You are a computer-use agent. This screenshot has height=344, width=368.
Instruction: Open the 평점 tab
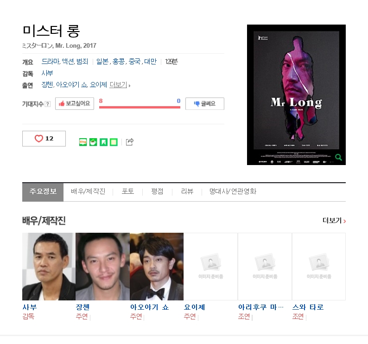pos(157,191)
